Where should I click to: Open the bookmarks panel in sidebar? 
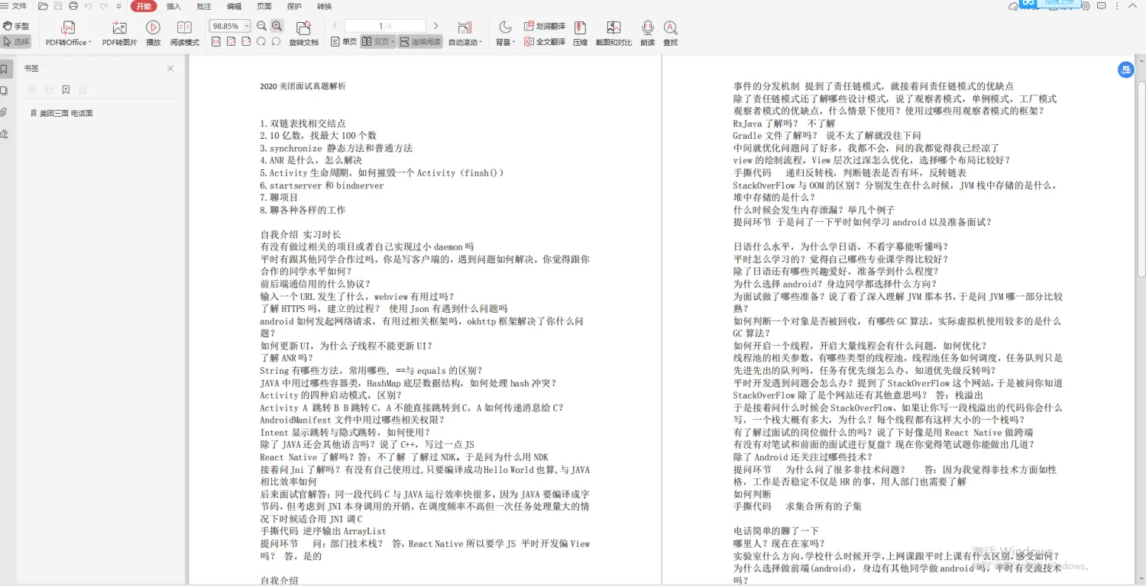pos(6,68)
